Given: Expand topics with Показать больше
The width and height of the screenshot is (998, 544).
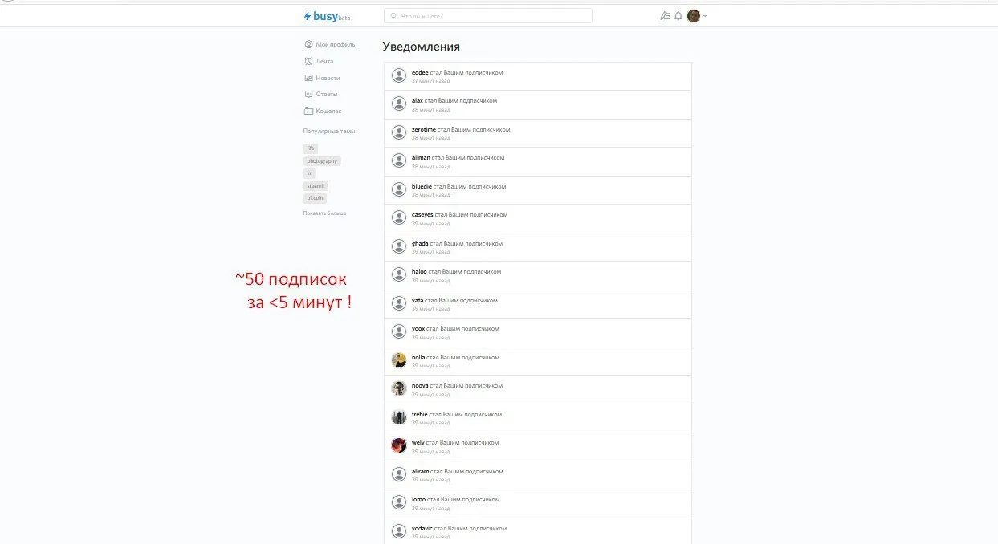Looking at the screenshot, I should 324,213.
